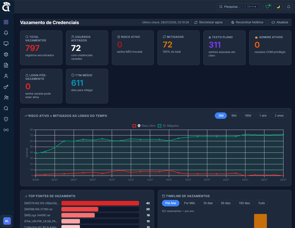
Task: Click the orange timeline year bar
Action: 260,221
